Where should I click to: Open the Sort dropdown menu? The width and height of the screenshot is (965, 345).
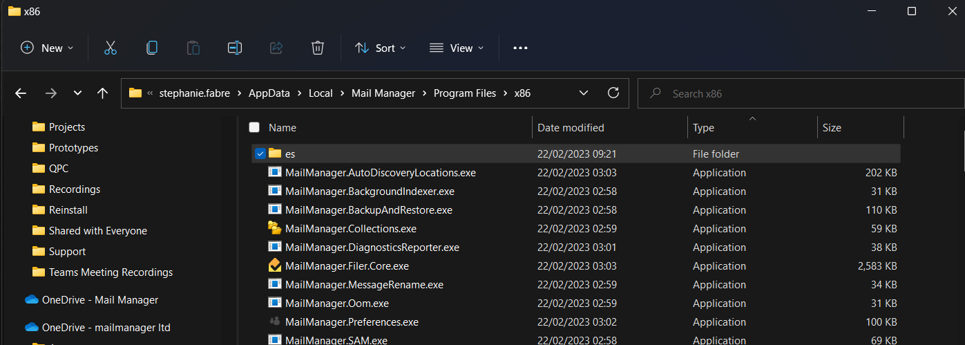(381, 48)
